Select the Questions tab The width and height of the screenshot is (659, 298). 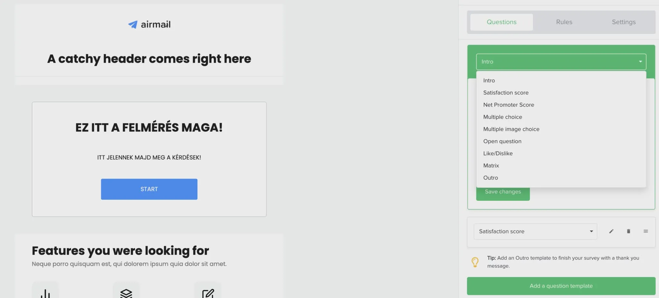point(501,22)
